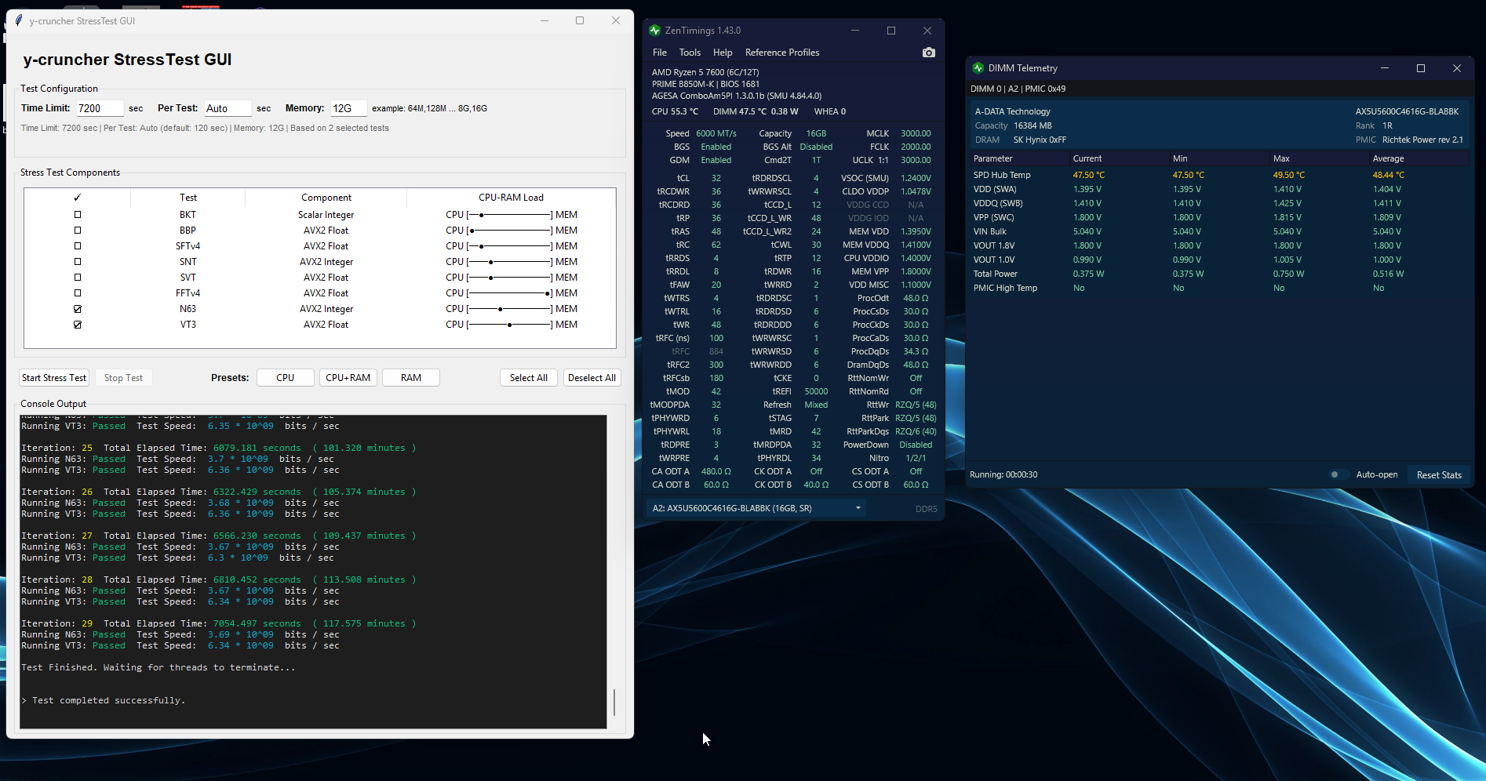Screen dimensions: 1486x781
Task: Maximize the ZenTimings window
Action: click(x=891, y=31)
